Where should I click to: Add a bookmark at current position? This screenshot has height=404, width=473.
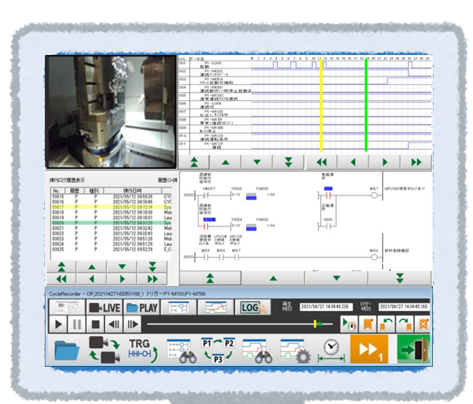point(368,325)
